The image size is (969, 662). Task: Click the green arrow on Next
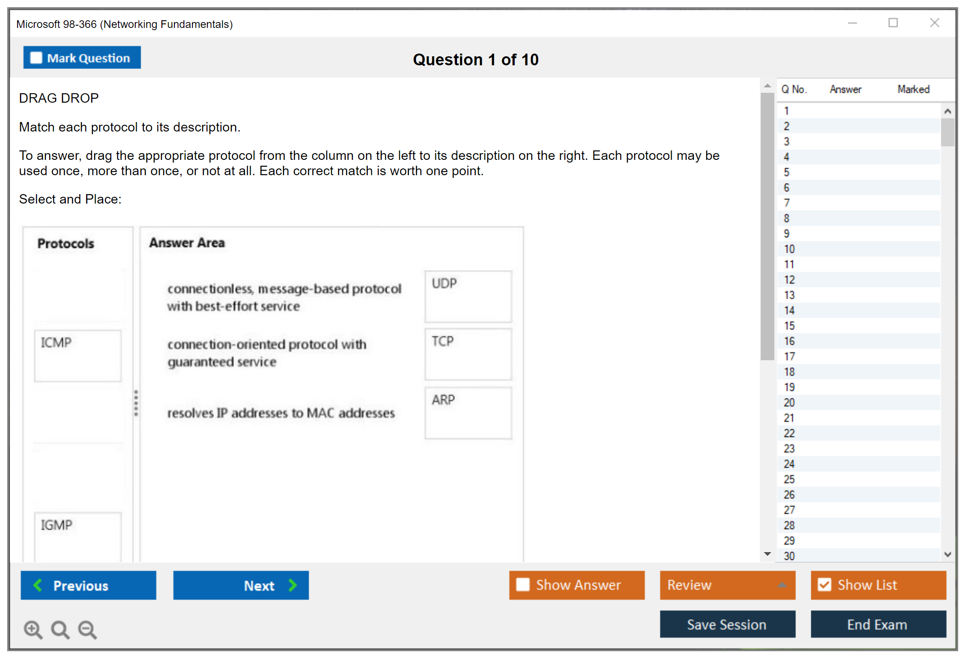pos(293,585)
